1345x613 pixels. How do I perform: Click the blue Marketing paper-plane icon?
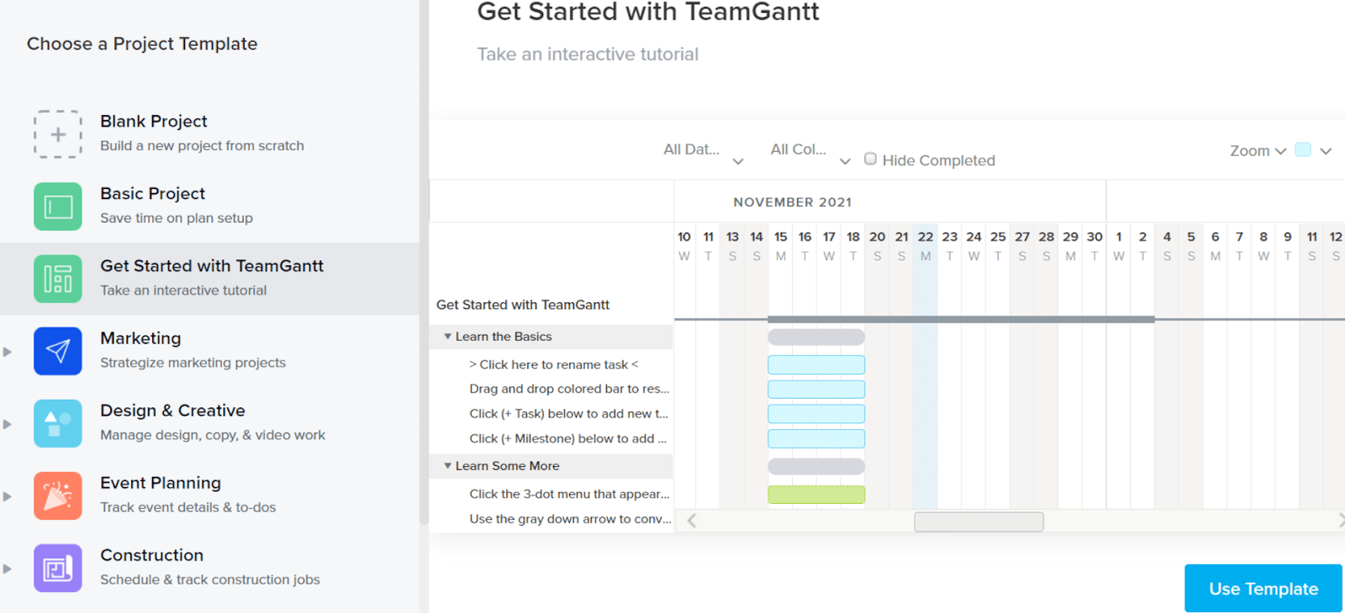(58, 351)
